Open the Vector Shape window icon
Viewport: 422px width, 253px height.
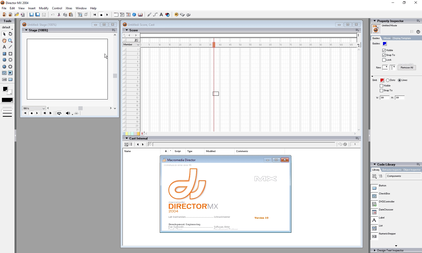coord(155,15)
